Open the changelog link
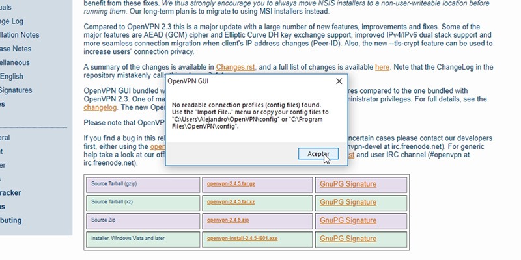This screenshot has height=260, width=521. (100, 107)
